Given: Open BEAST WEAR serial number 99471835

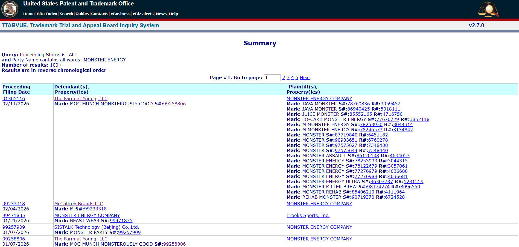Looking at the screenshot, I should click(121, 221).
